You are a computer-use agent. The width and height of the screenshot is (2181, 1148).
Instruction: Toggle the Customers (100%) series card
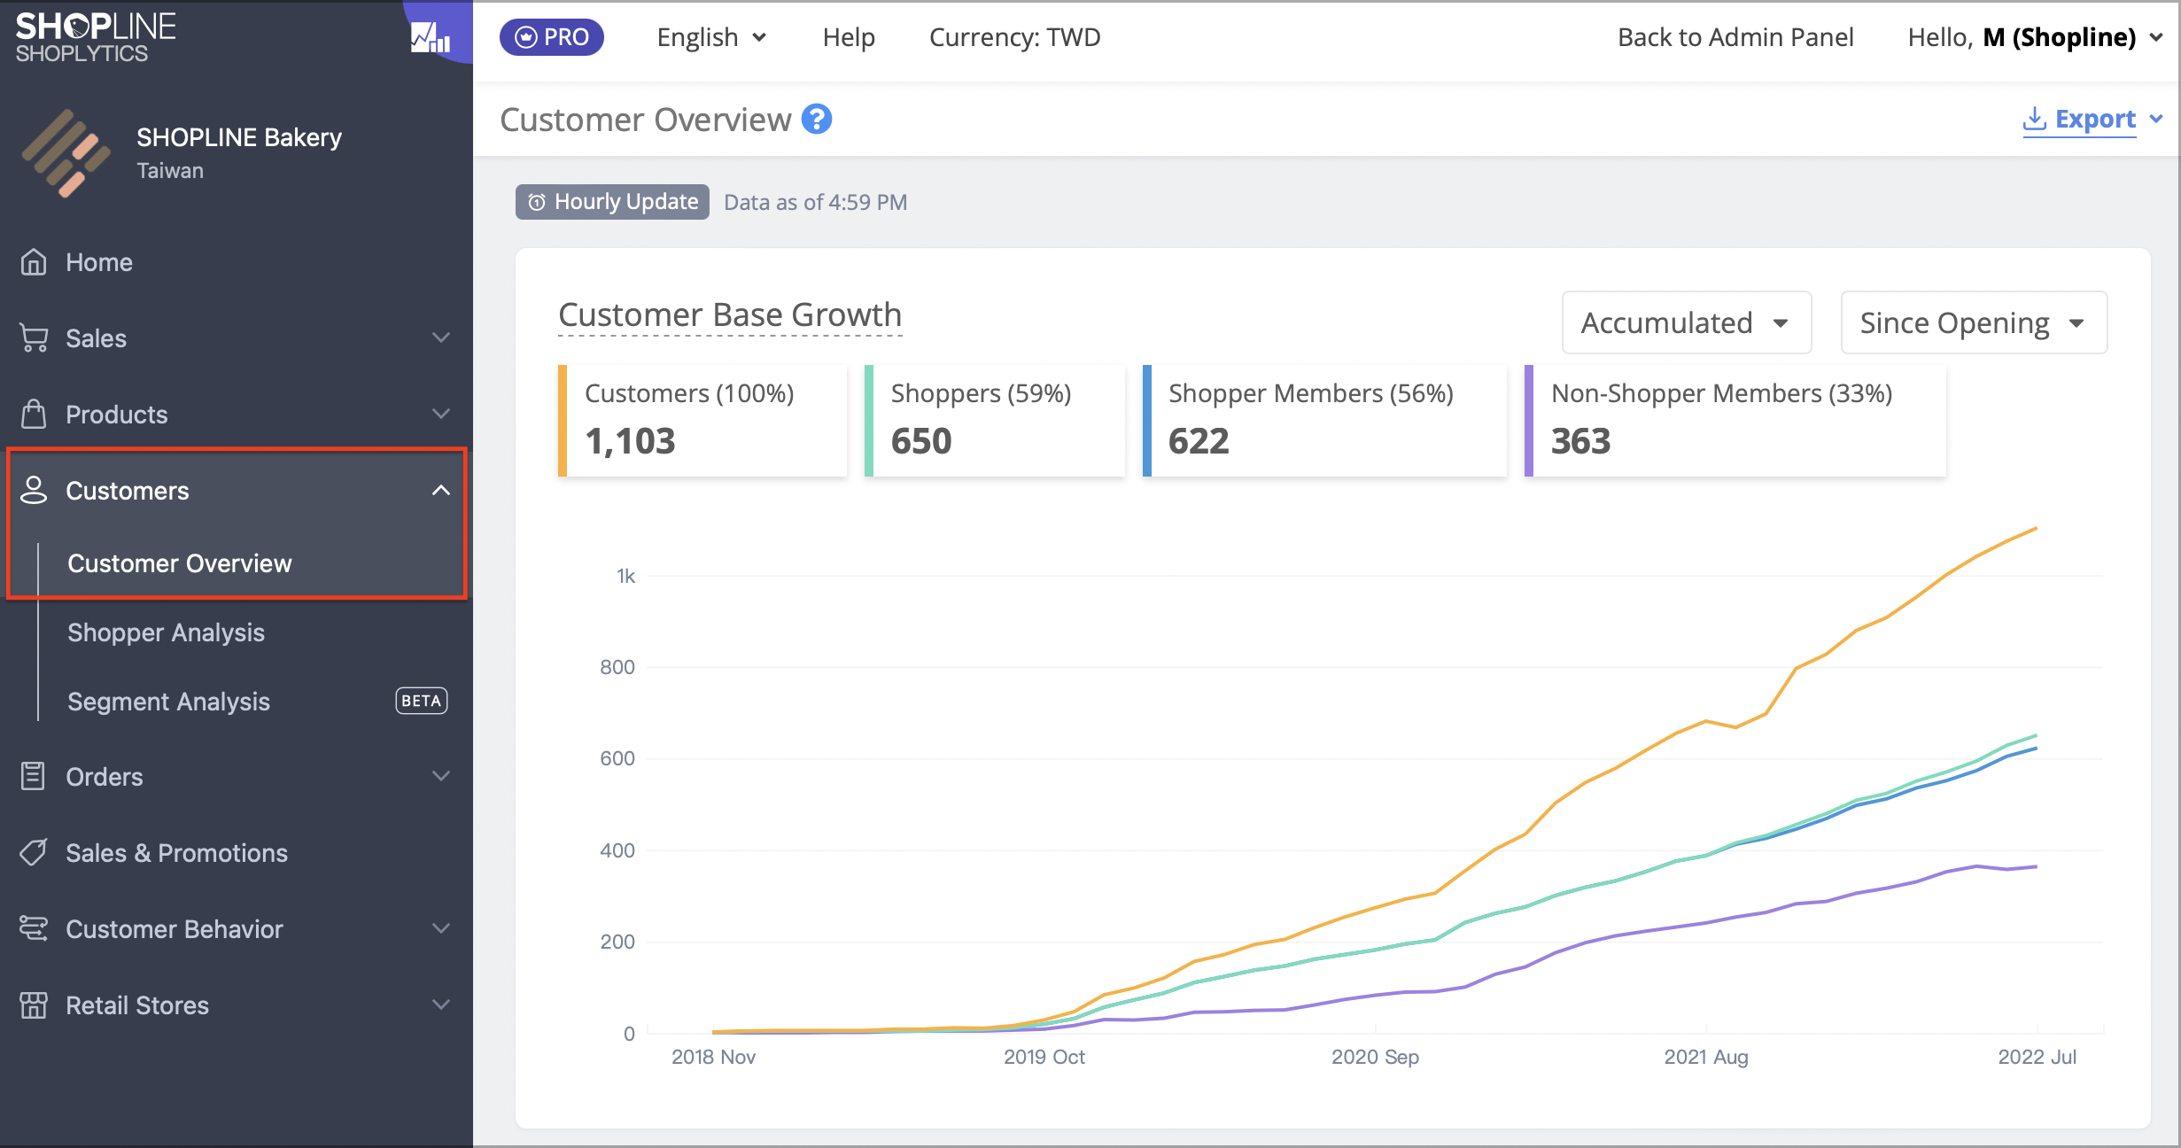(703, 421)
